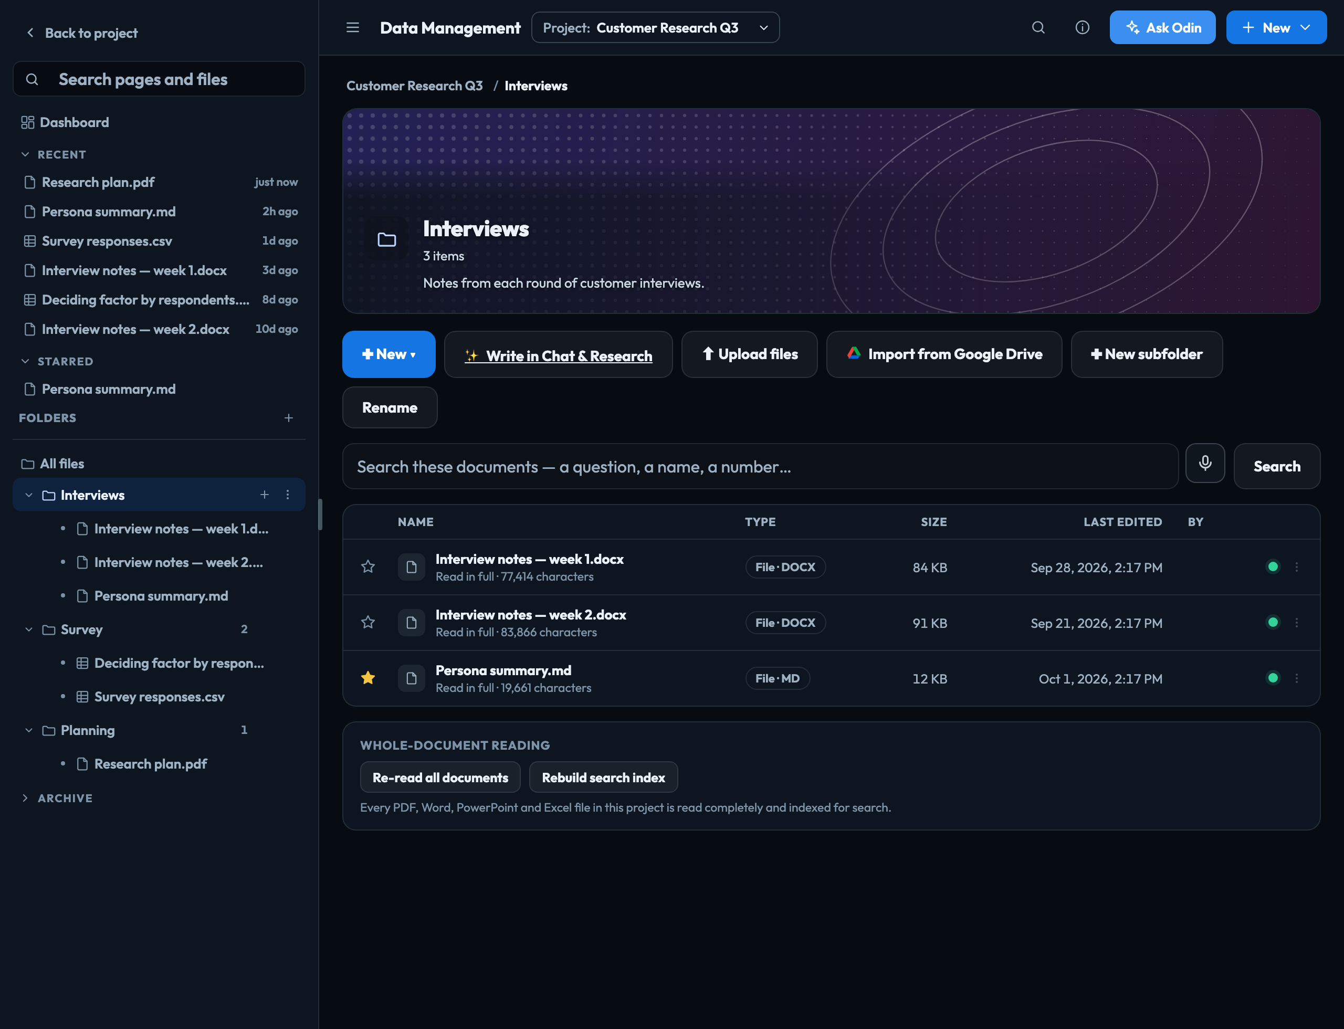Open the top-right New dropdown button
1344x1029 pixels.
(x=1276, y=27)
